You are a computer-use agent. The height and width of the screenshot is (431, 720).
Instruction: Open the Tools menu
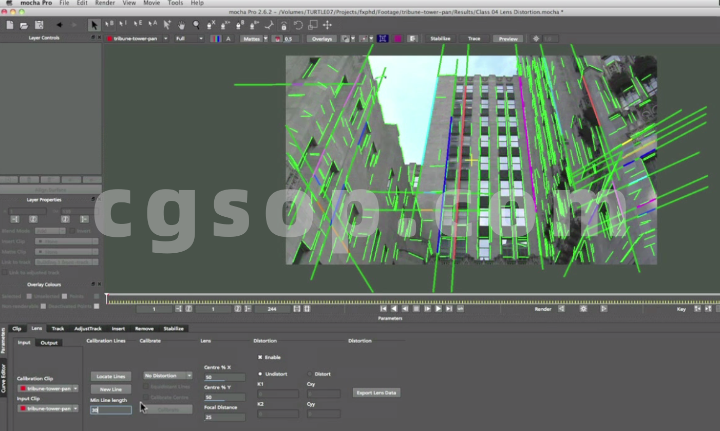pos(175,3)
